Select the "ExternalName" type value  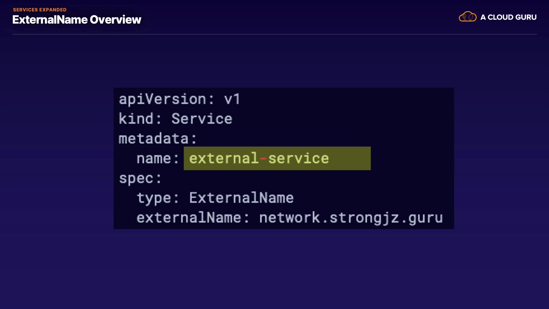click(241, 198)
